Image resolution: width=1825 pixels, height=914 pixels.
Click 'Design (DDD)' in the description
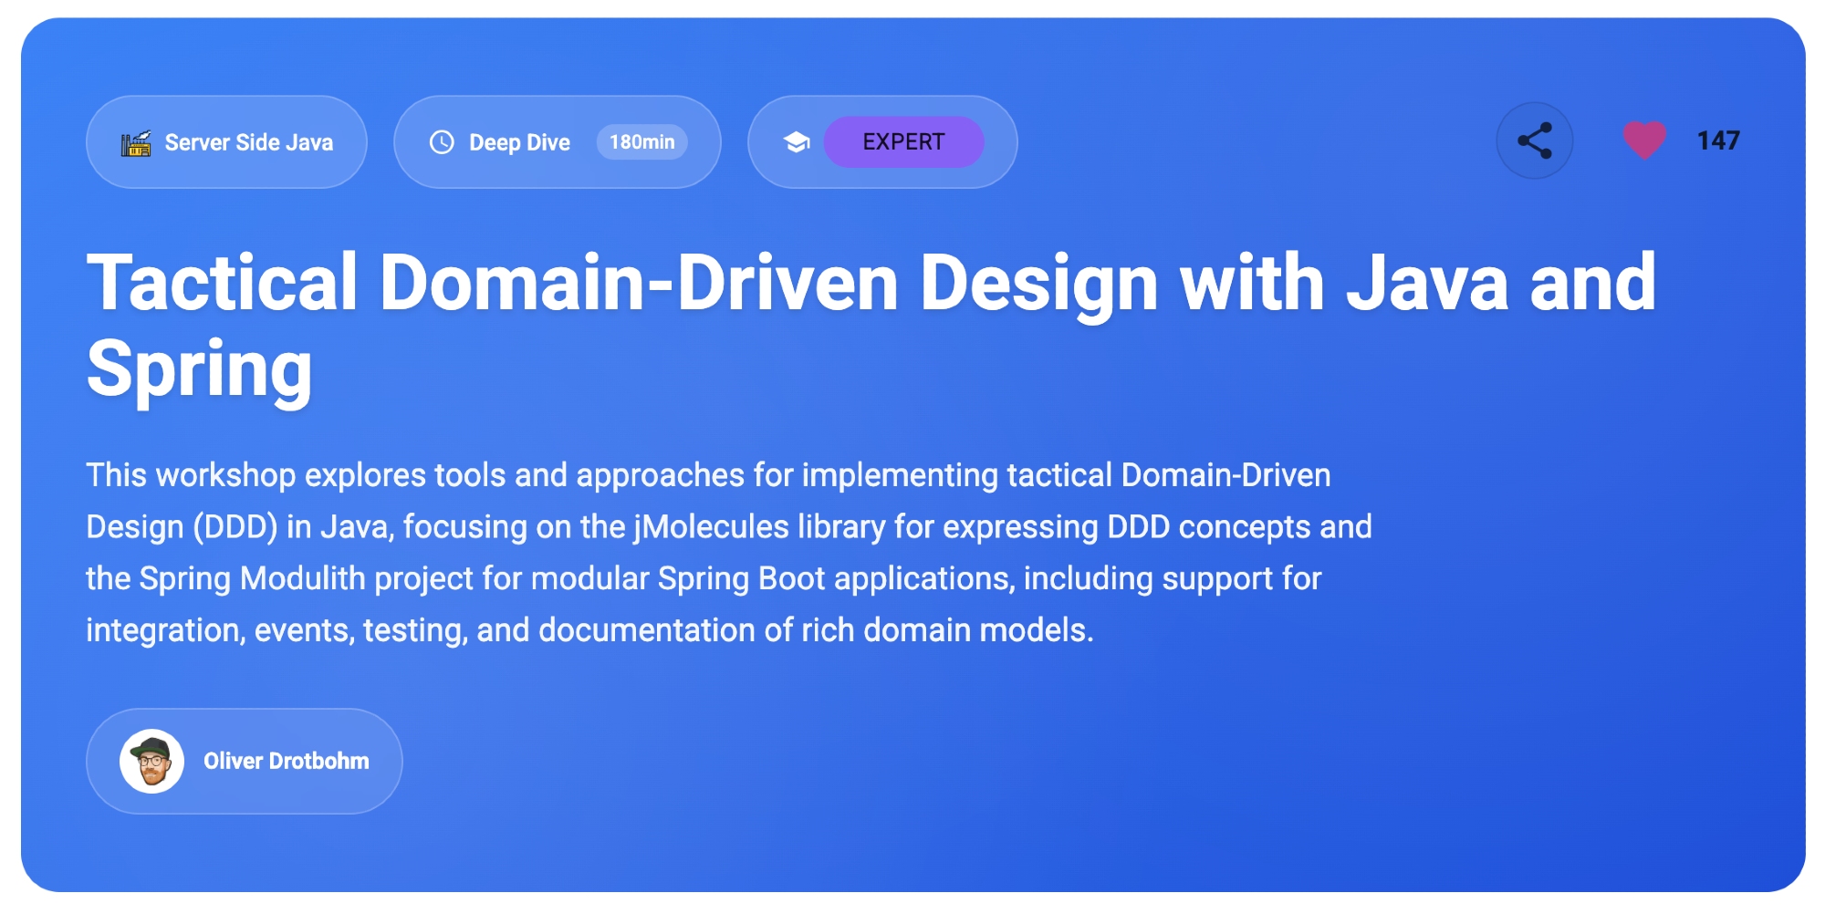click(181, 527)
